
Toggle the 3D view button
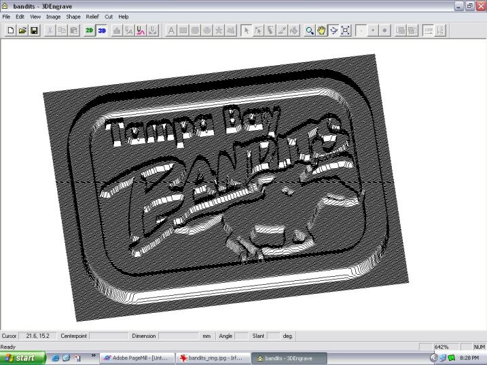(x=102, y=31)
